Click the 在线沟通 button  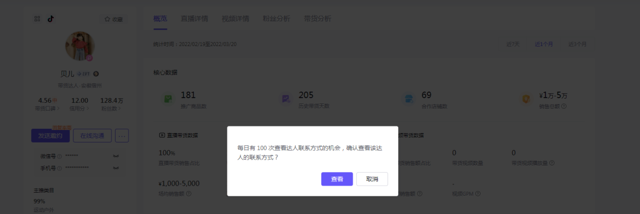click(x=92, y=136)
